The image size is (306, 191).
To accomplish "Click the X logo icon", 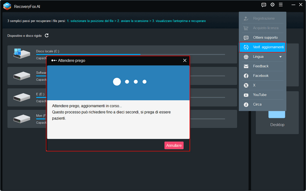I will click(x=246, y=85).
